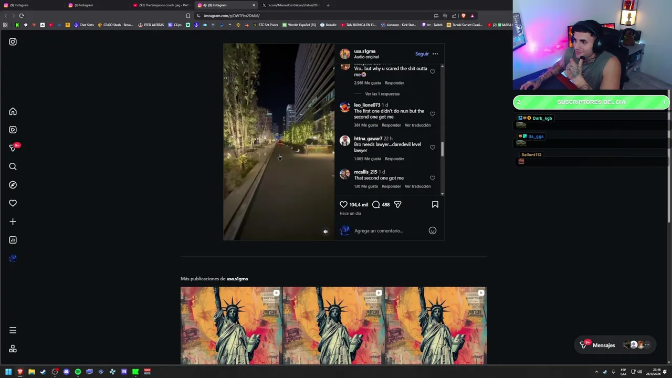672x378 pixels.
Task: Open 'FEED ALERTAS' bookmark
Action: [151, 25]
